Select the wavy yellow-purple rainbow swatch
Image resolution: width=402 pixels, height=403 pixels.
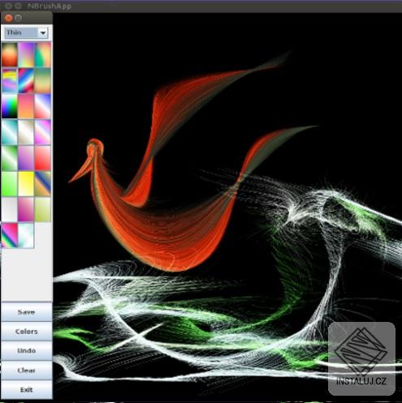point(10,80)
